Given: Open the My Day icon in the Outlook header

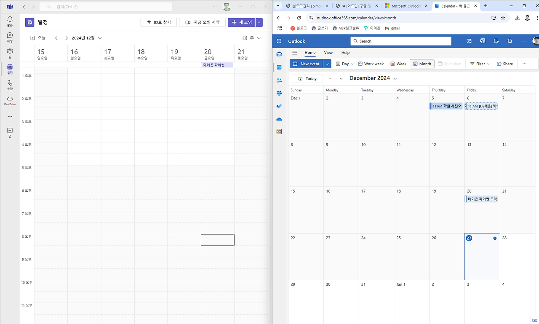Looking at the screenshot, I should pos(496,41).
